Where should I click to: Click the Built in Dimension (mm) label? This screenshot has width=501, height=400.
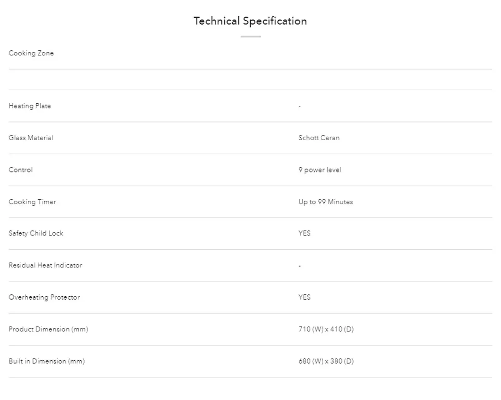click(47, 361)
